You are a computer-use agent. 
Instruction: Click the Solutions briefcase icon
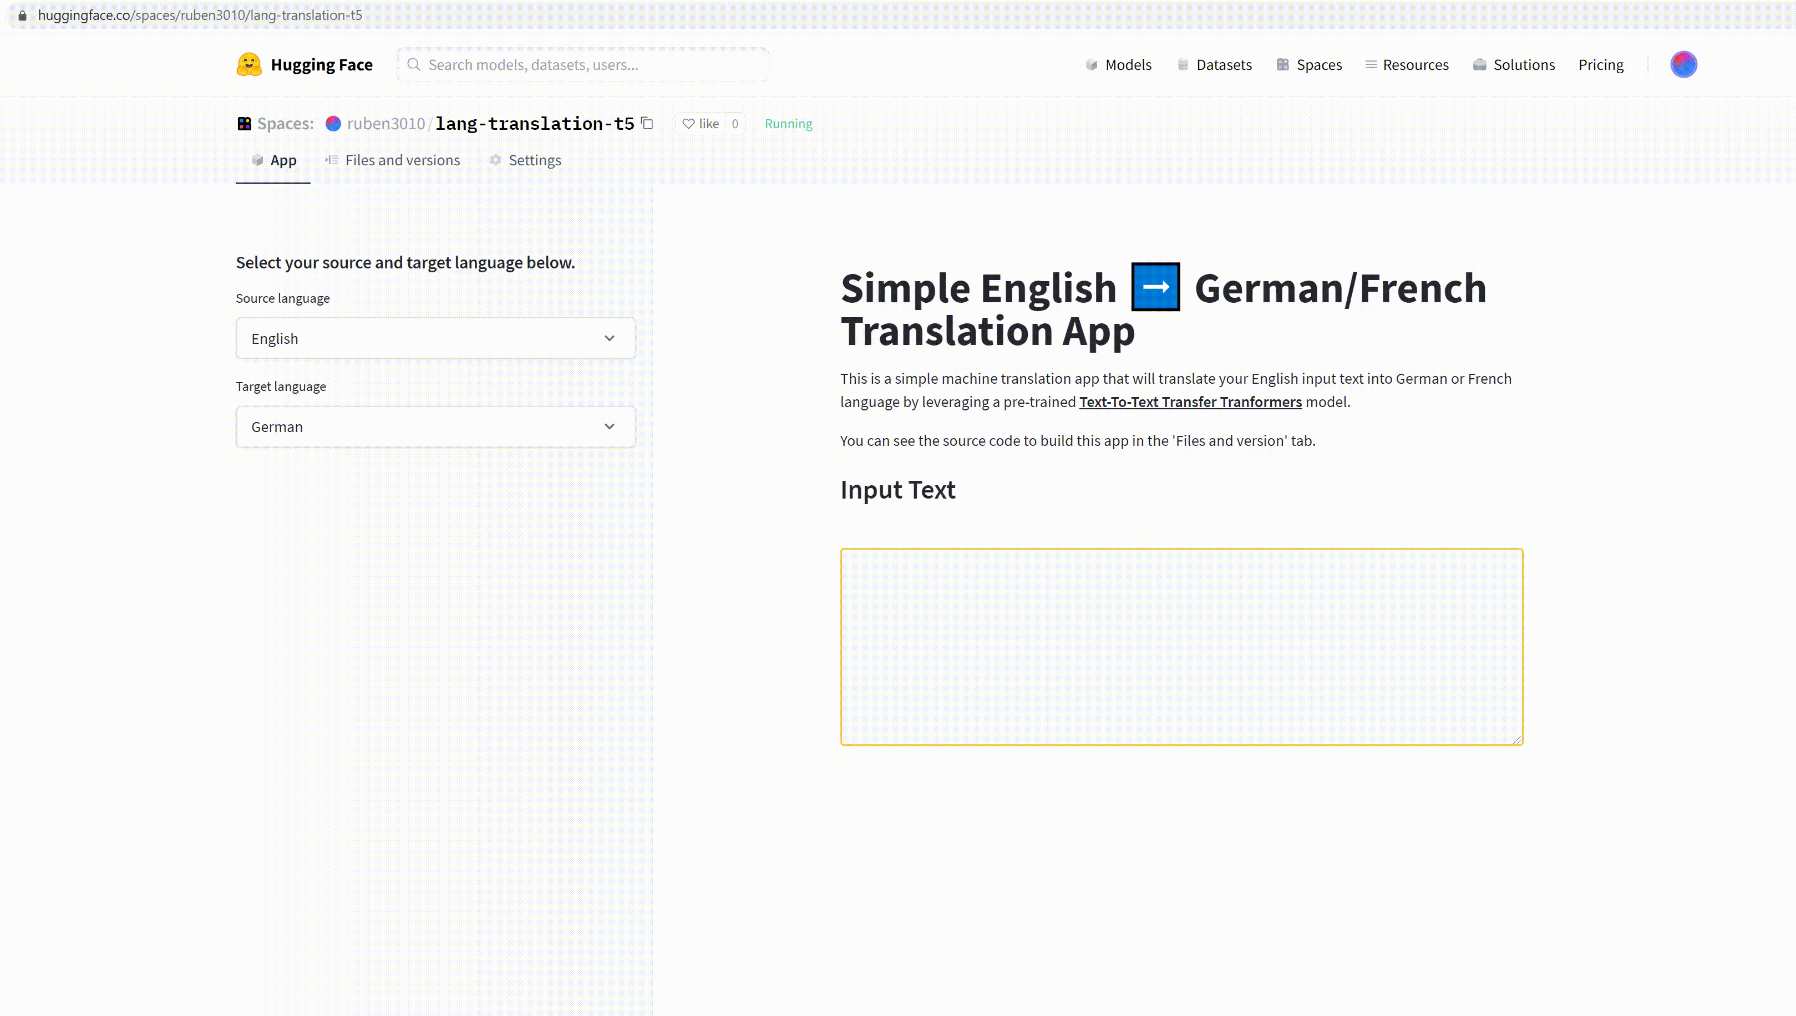click(1479, 64)
